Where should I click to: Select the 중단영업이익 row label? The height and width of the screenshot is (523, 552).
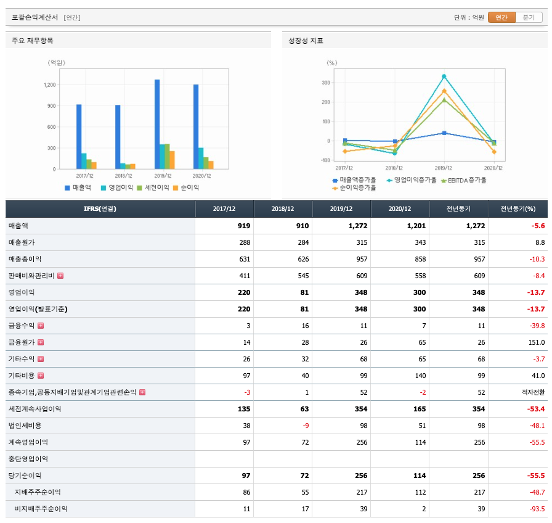[x=28, y=459]
